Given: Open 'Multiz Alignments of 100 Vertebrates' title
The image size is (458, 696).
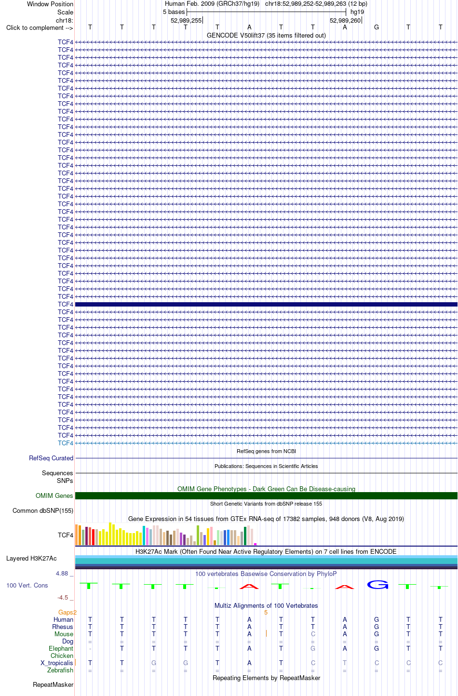Looking at the screenshot, I should 266,605.
